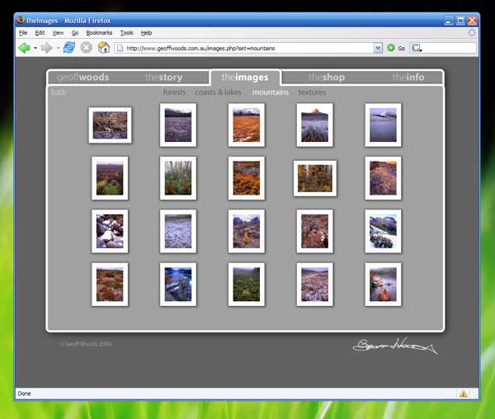495x419 pixels.
Task: Open the pale blue lake thumbnail in first row
Action: tap(383, 125)
